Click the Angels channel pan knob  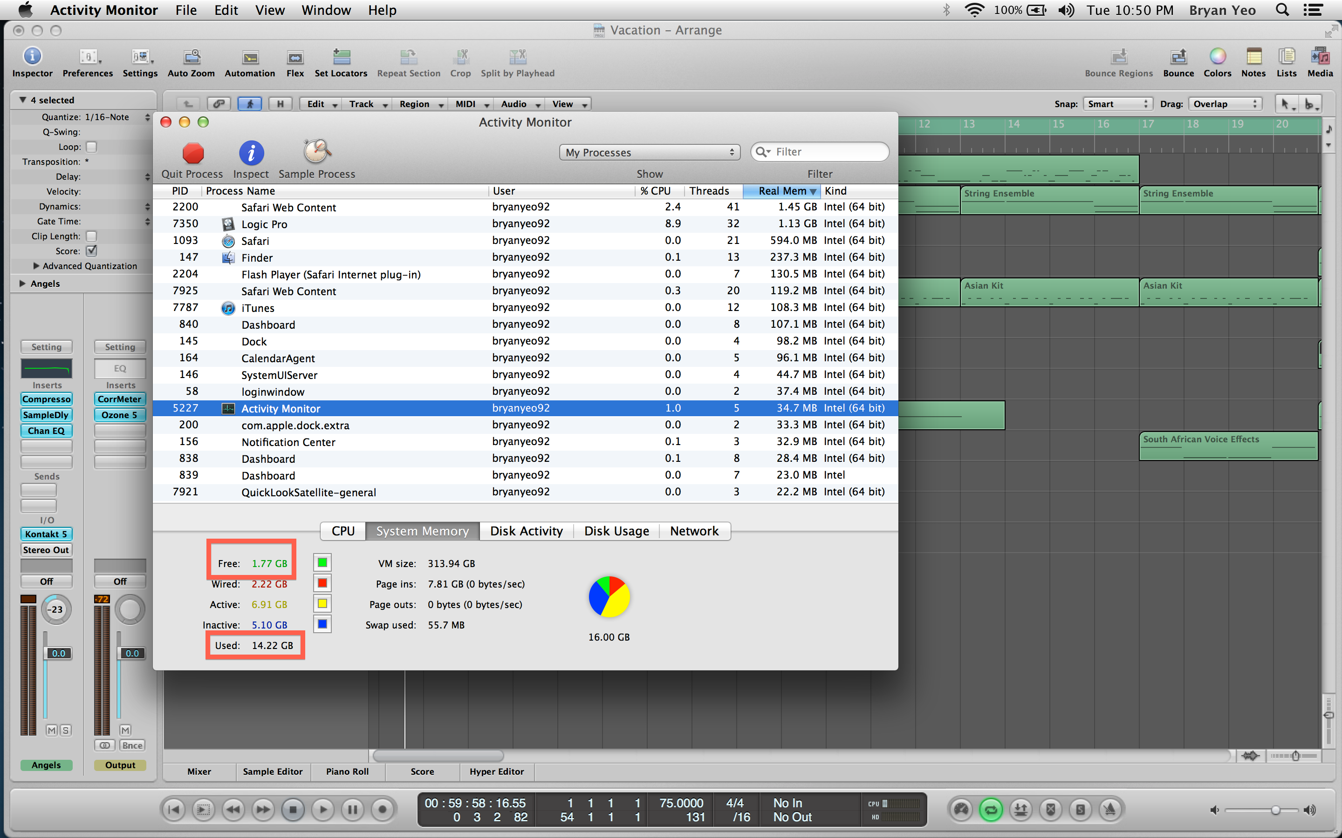point(56,609)
